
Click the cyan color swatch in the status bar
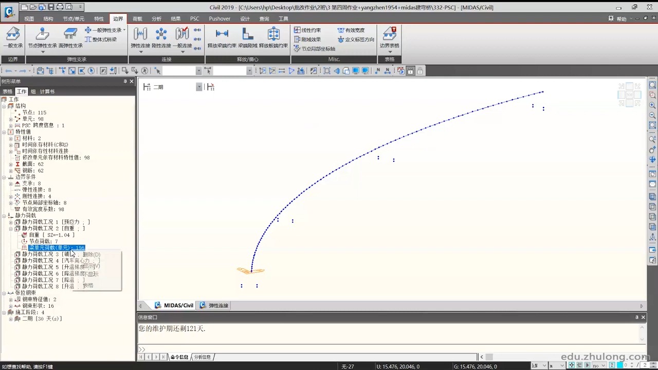point(619,365)
